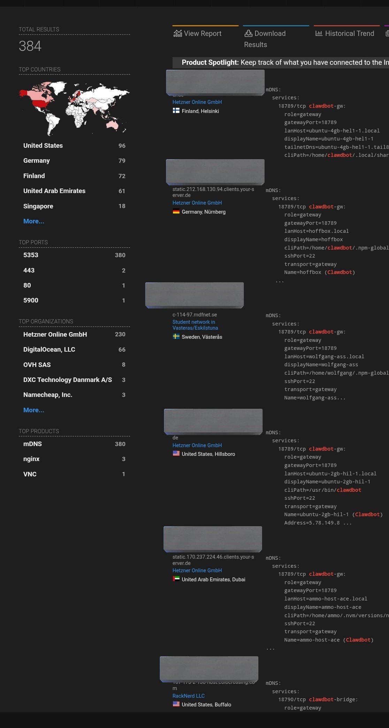Open Student network in Vasteras/Eskilstuna link
The image size is (389, 728).
tap(195, 325)
